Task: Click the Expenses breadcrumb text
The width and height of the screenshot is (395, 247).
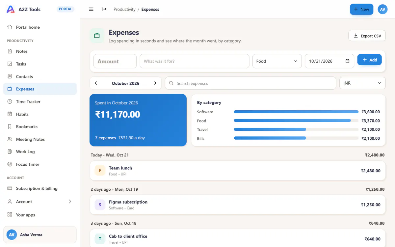Action: click(150, 9)
